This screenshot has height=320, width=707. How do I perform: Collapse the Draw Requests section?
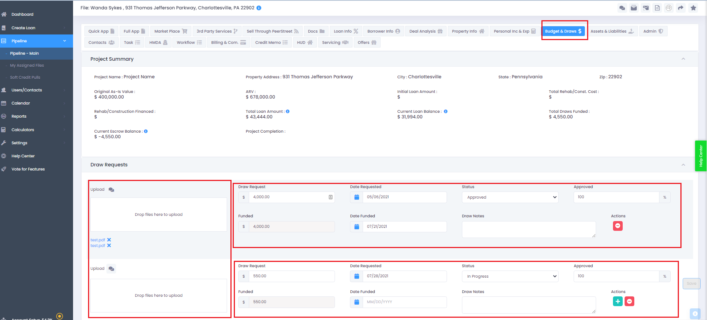683,165
